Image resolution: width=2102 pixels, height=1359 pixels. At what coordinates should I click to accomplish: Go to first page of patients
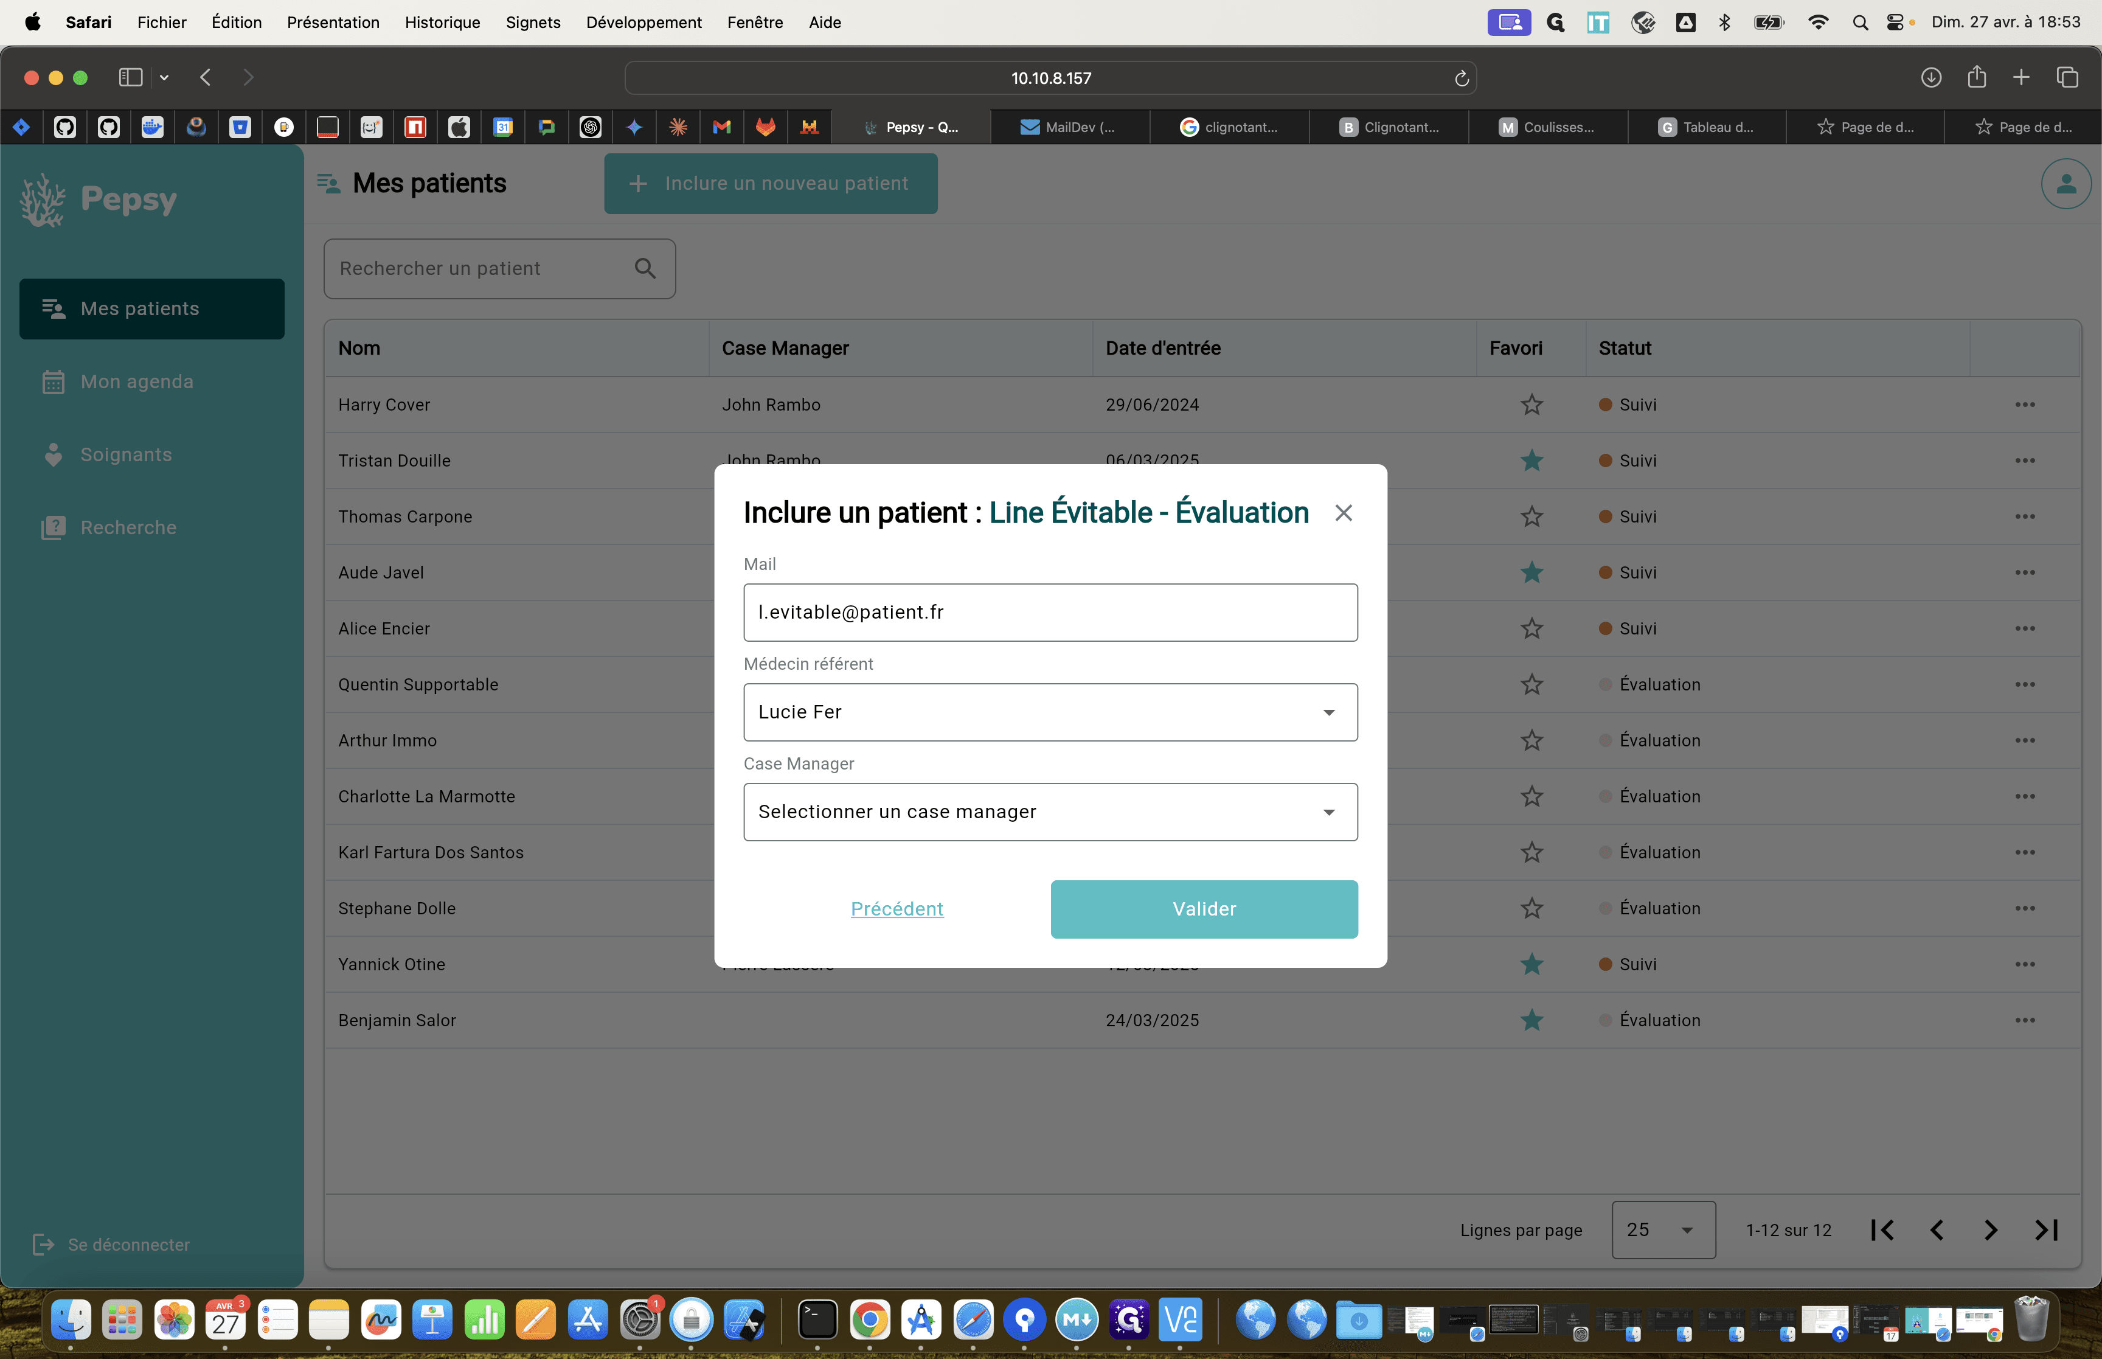point(1881,1230)
